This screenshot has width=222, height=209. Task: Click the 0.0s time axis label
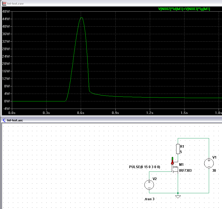12,113
